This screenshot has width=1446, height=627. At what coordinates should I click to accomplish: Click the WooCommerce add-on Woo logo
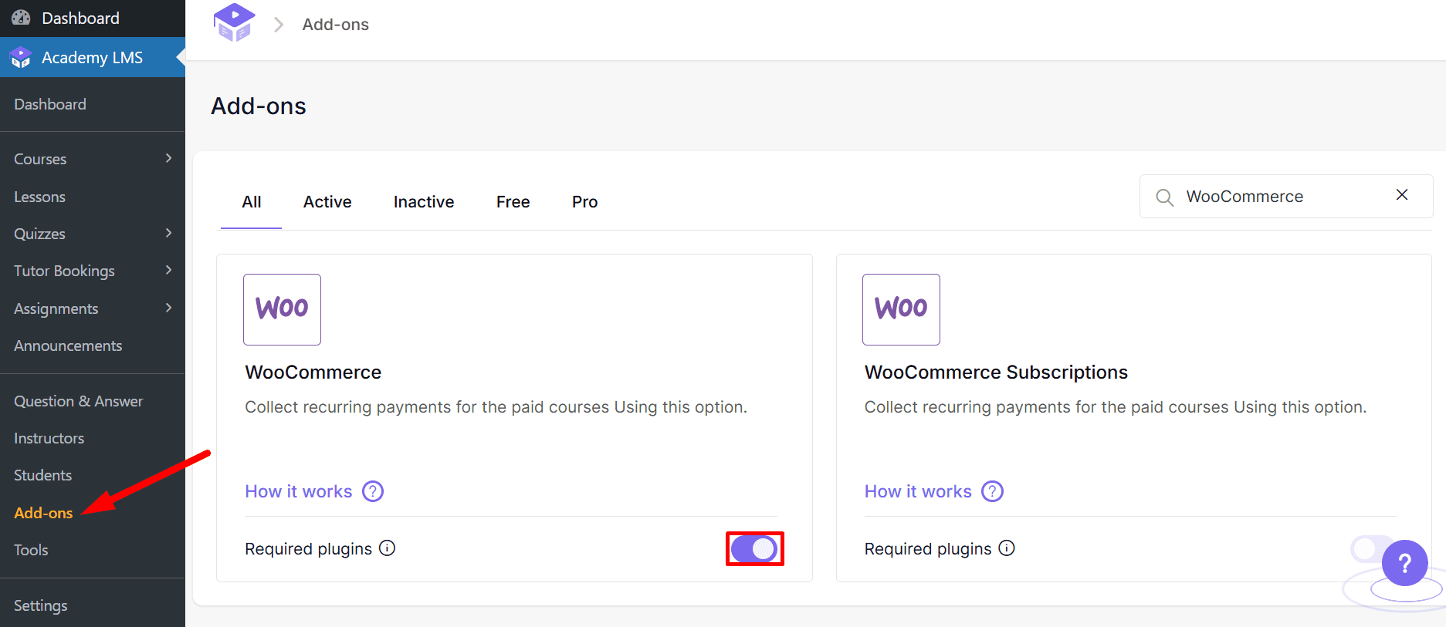[x=282, y=309]
